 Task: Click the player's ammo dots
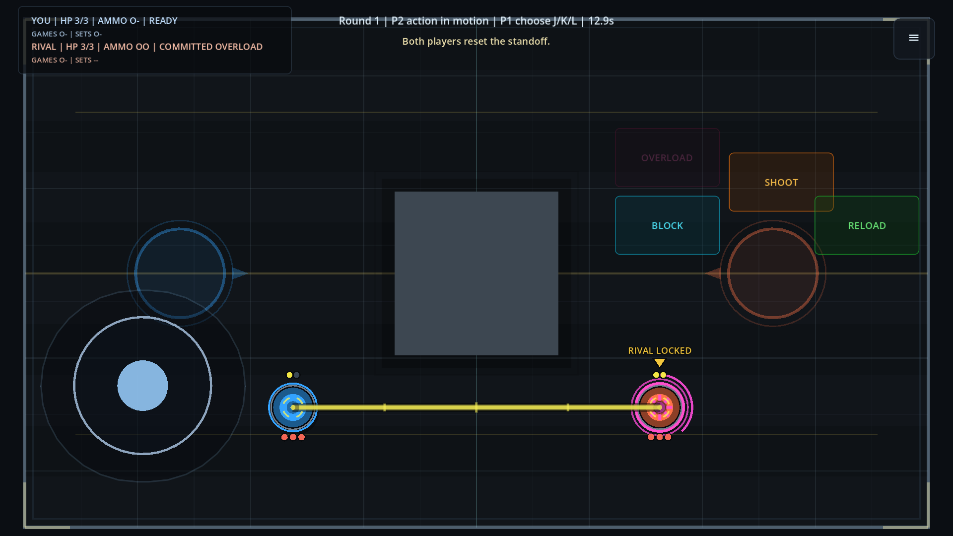click(293, 375)
